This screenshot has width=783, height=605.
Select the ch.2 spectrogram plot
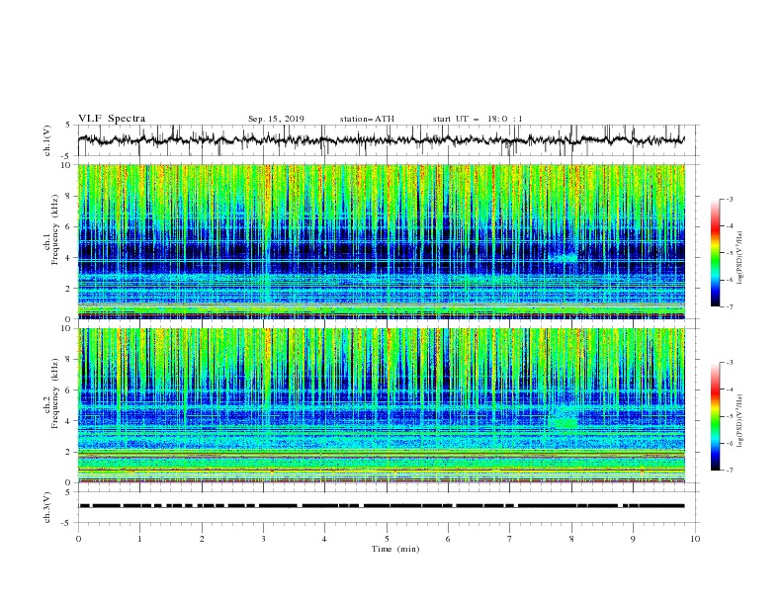(382, 405)
